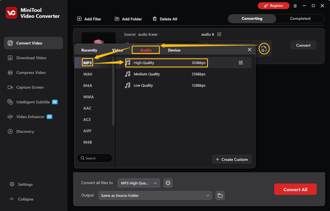Switch to the Converting tab
The width and height of the screenshot is (330, 211).
coord(252,18)
